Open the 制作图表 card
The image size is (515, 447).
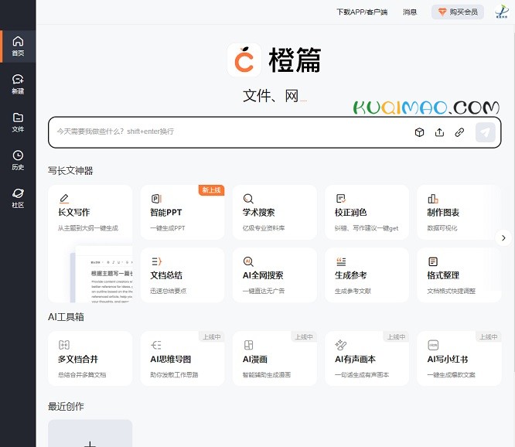coord(459,212)
